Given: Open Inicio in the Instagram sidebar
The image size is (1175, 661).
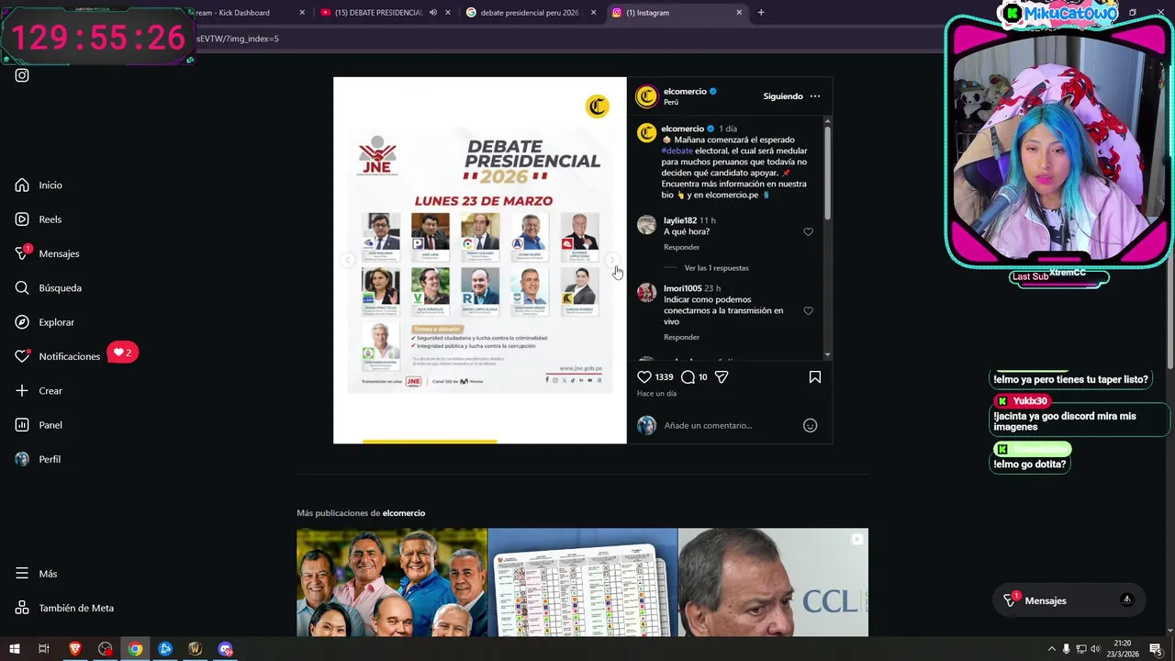Looking at the screenshot, I should pos(39,185).
